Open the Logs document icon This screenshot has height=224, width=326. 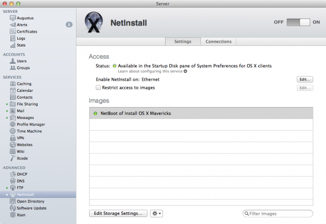[13, 38]
